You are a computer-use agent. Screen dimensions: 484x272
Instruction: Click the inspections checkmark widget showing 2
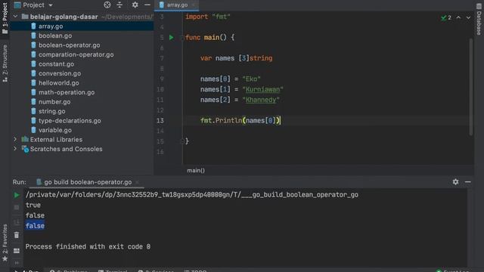click(x=446, y=17)
